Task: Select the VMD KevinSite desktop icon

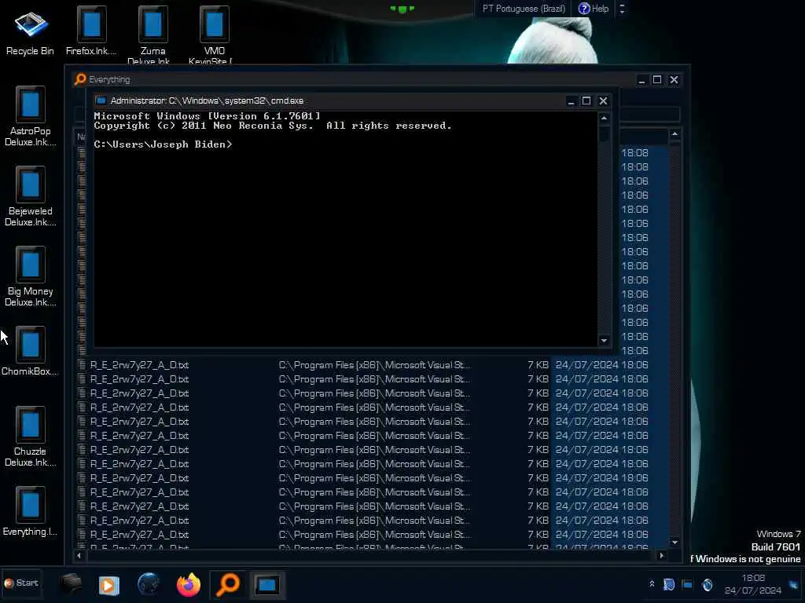Action: pyautogui.click(x=214, y=34)
